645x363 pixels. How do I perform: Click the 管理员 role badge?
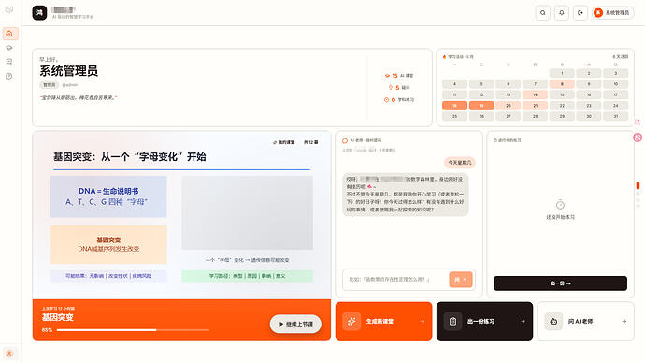(49, 85)
